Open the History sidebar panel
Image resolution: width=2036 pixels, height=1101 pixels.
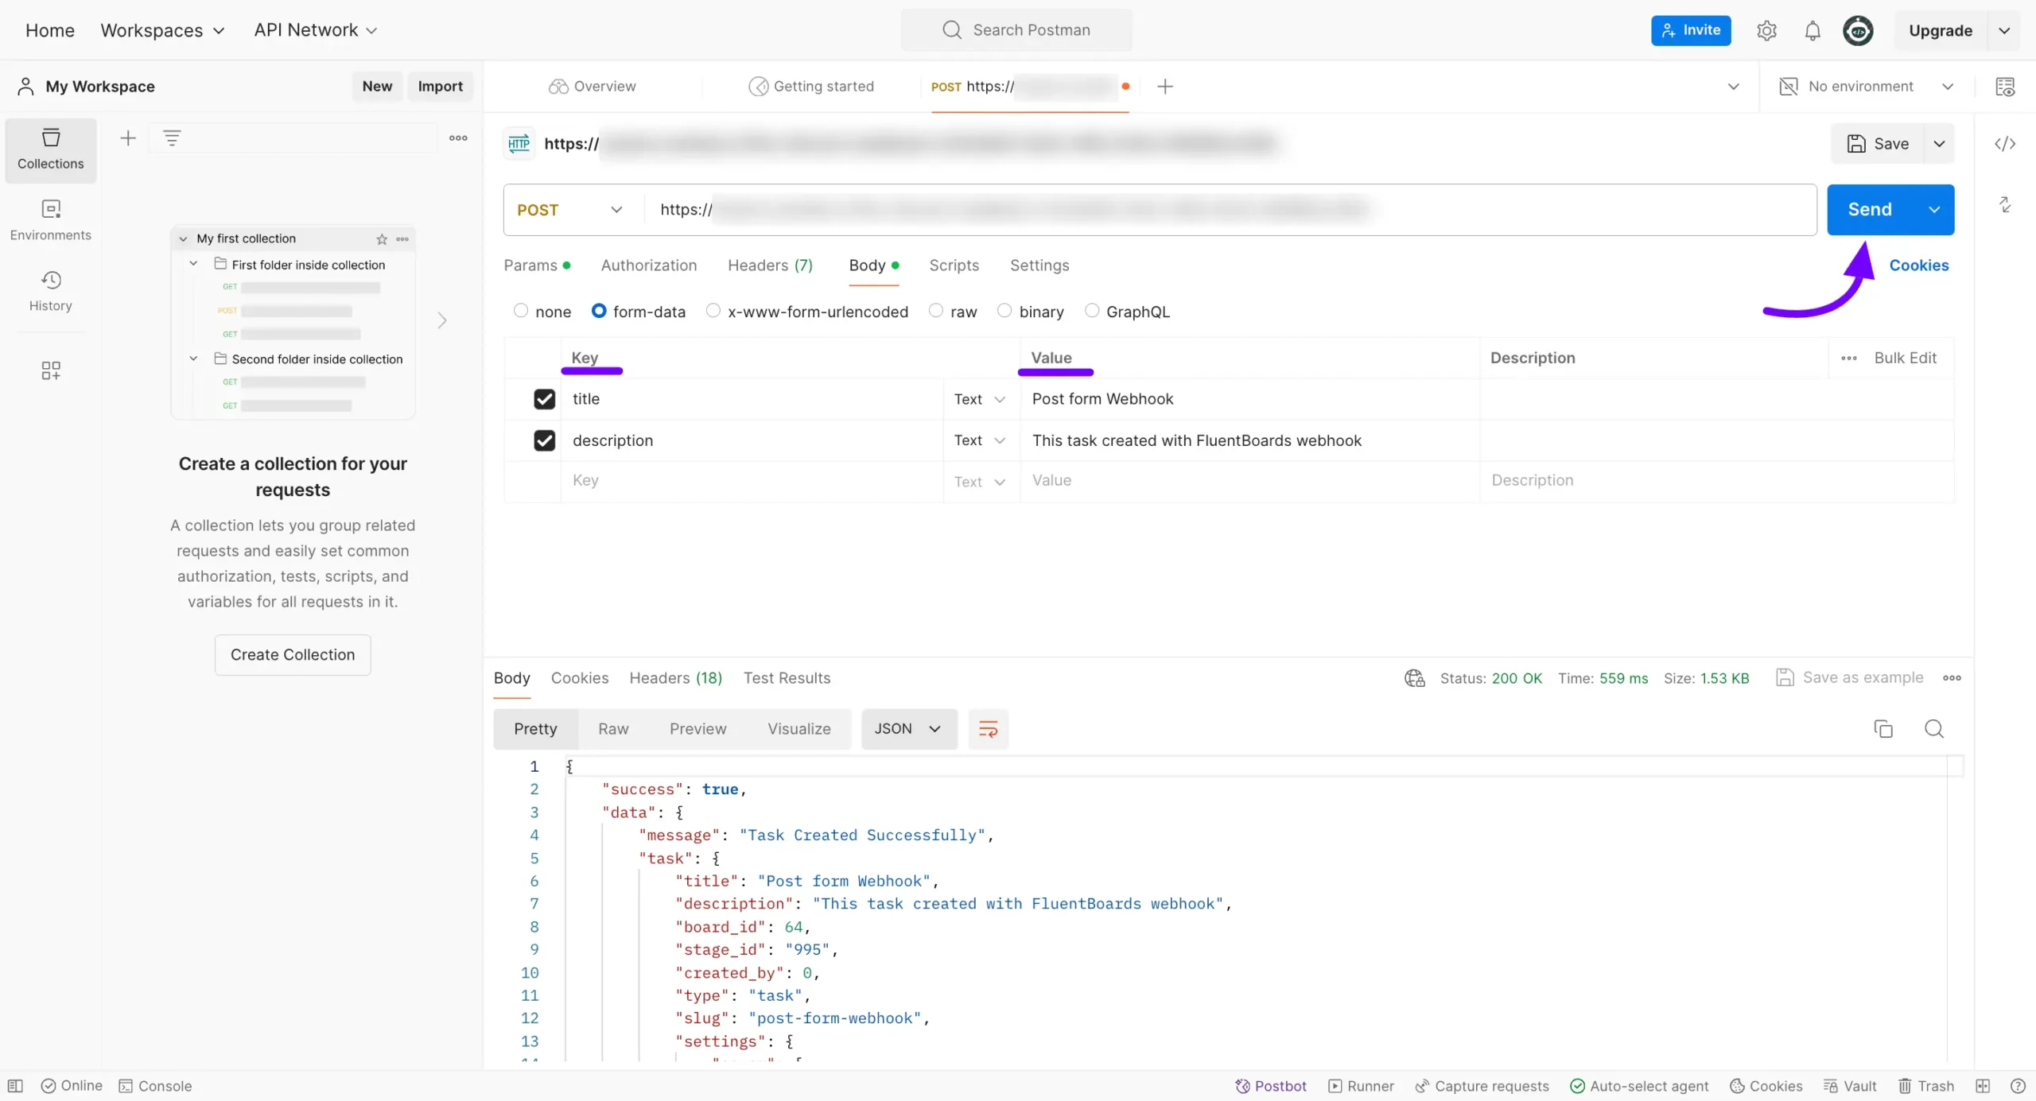(51, 291)
